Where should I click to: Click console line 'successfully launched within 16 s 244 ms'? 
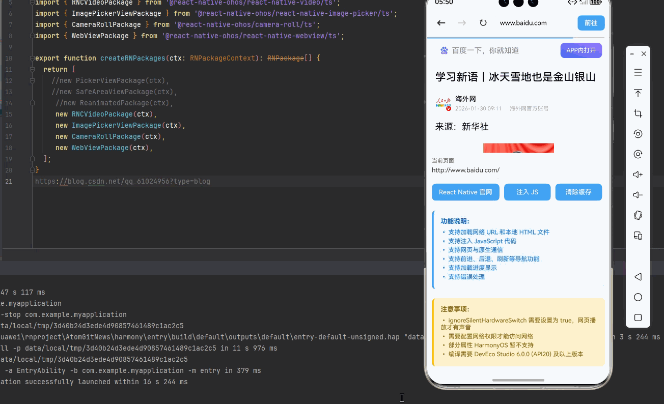coord(94,382)
